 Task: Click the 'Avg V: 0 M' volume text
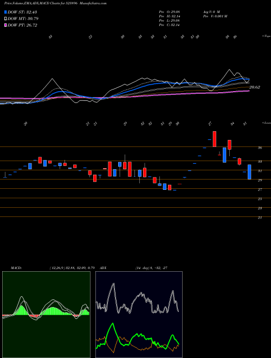[x=211, y=11]
